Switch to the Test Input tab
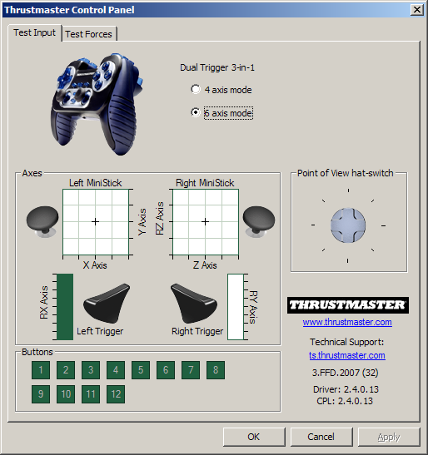The height and width of the screenshot is (455, 428). tap(35, 32)
